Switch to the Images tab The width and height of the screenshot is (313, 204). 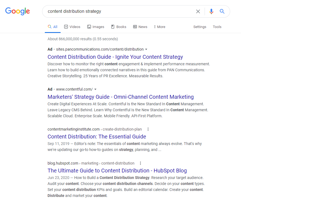(96, 27)
